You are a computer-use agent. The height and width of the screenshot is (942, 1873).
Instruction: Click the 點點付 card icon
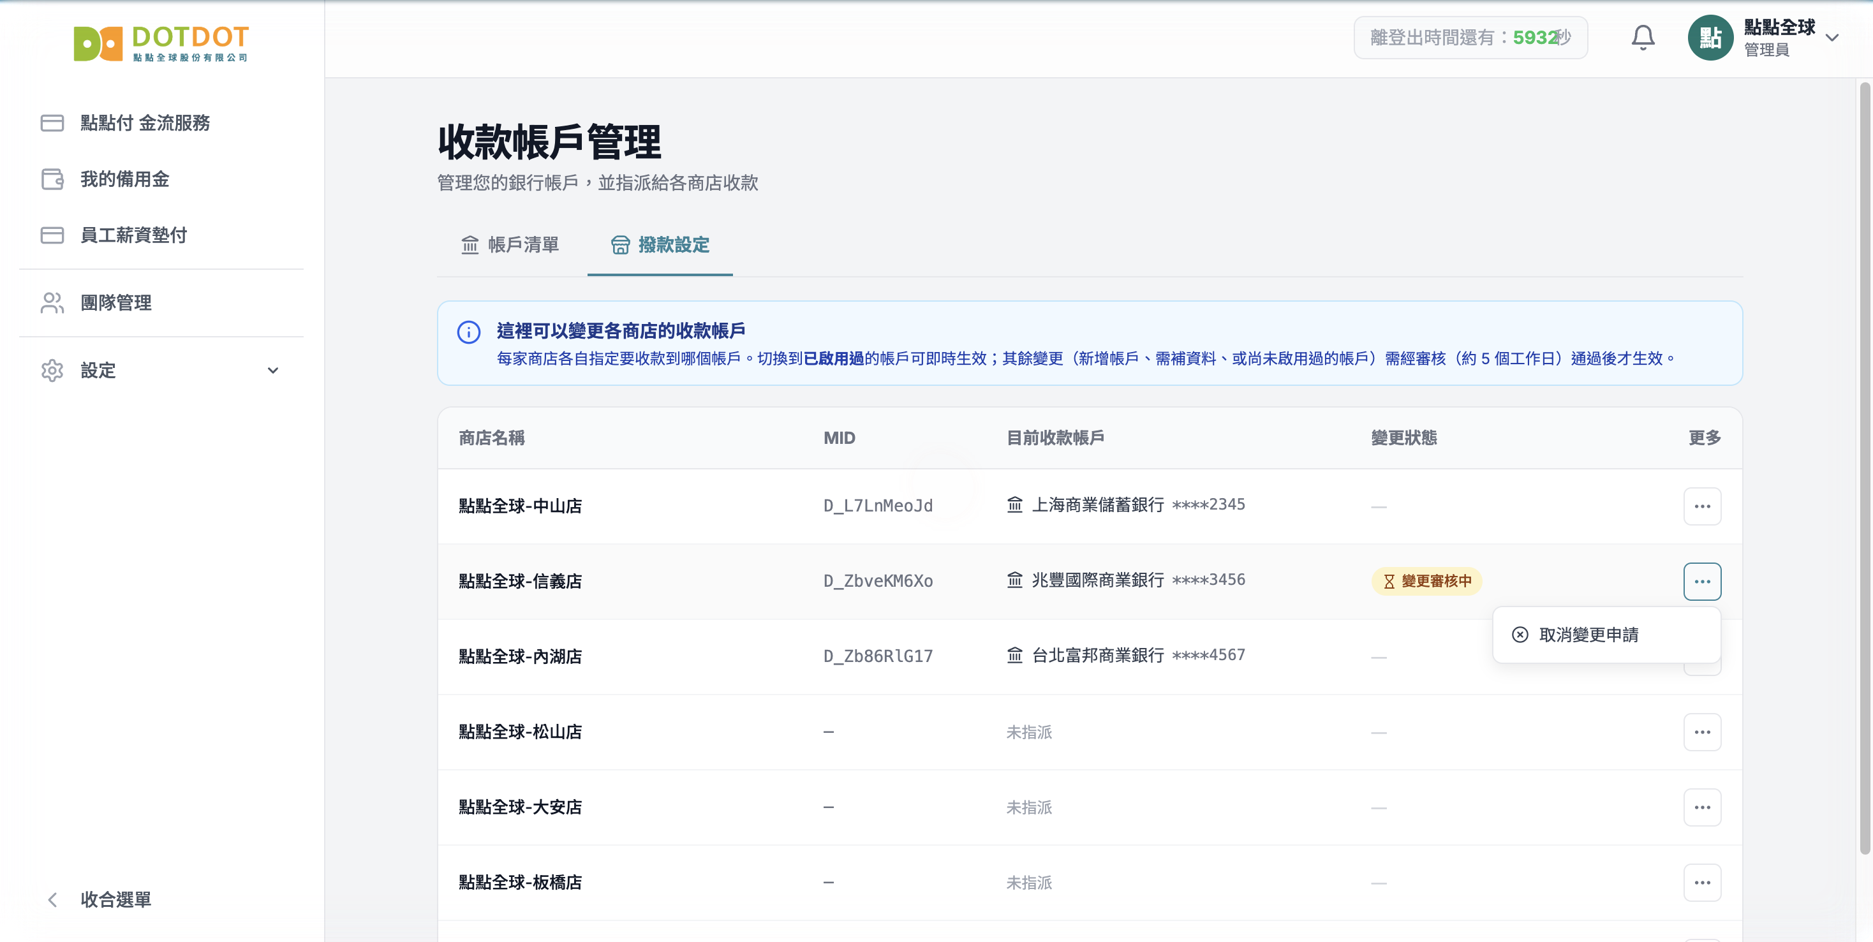tap(52, 123)
